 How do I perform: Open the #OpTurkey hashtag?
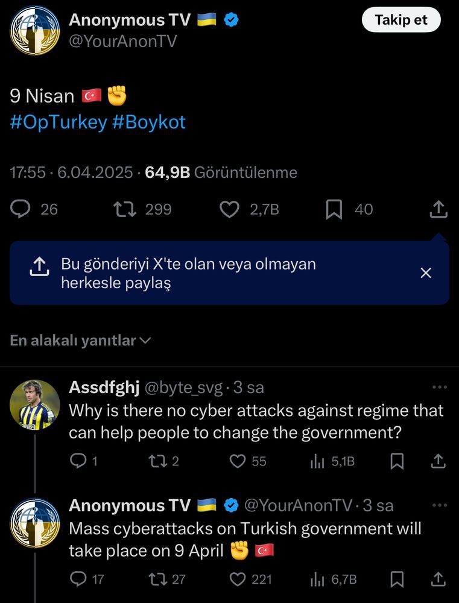pyautogui.click(x=59, y=122)
